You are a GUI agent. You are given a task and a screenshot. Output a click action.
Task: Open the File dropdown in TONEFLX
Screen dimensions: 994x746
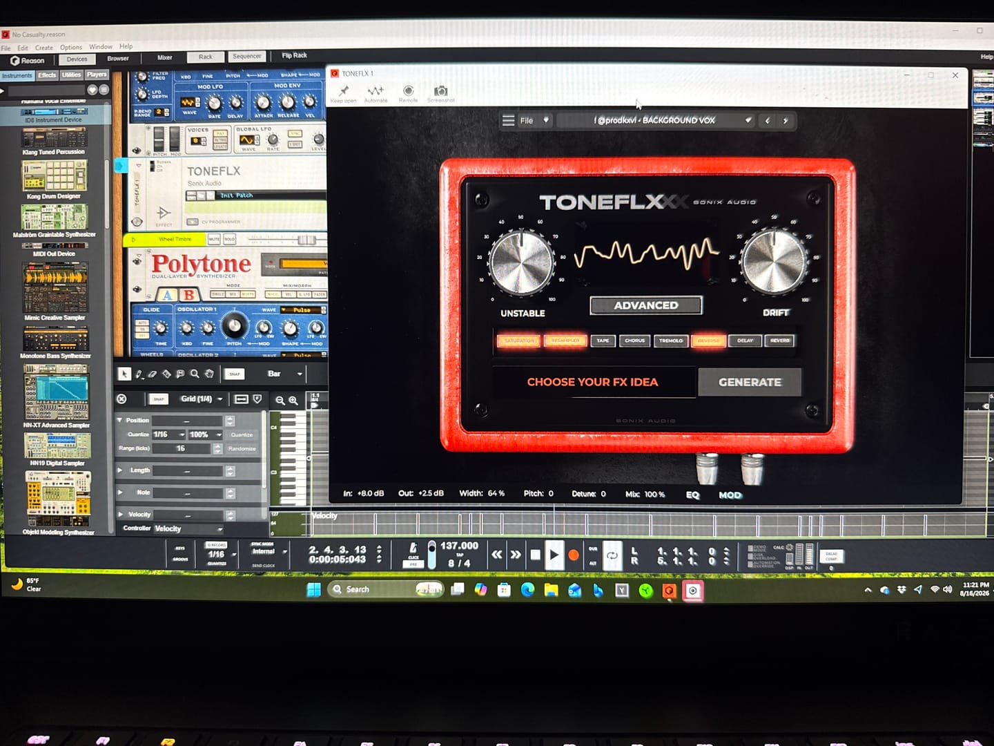[535, 120]
